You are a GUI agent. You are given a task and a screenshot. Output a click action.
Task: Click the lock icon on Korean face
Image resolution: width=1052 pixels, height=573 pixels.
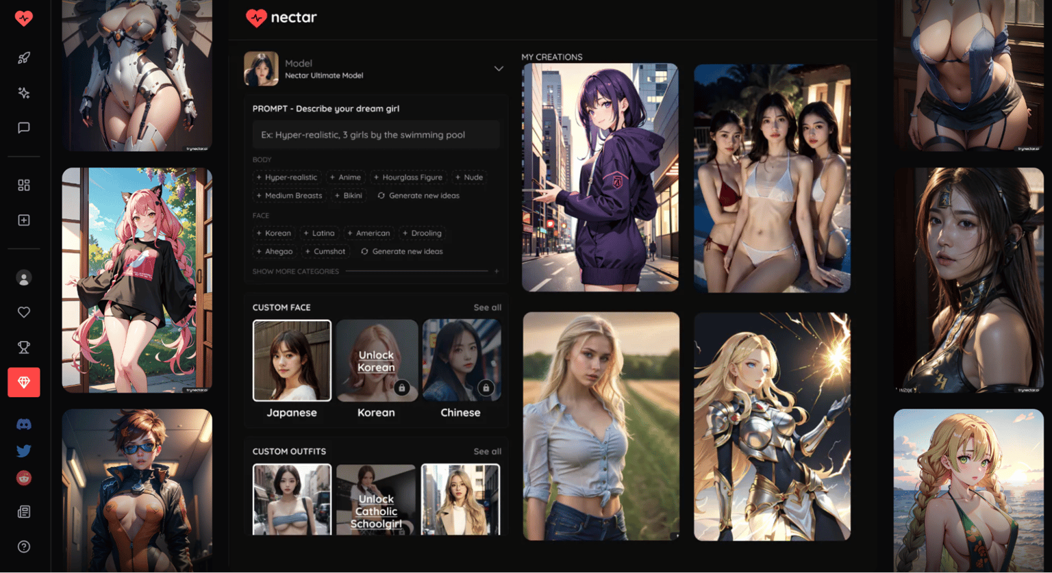pos(402,387)
